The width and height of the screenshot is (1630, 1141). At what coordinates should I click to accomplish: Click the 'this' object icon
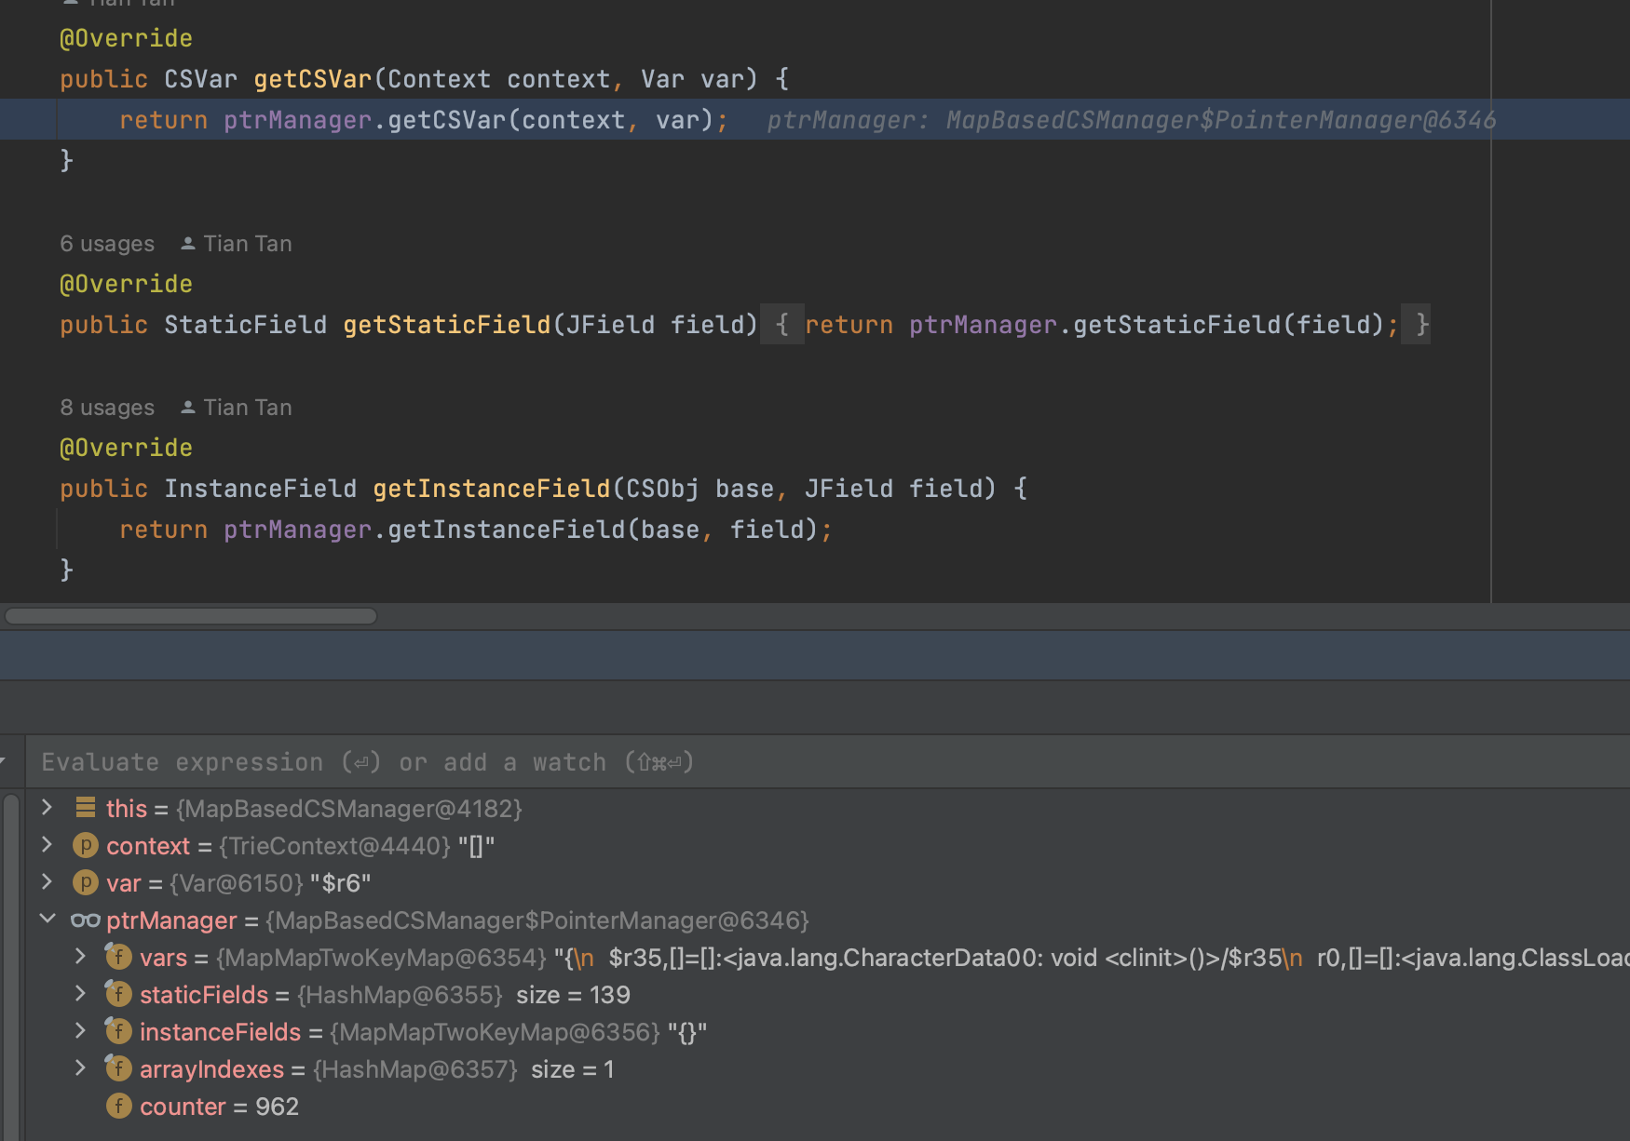click(86, 808)
